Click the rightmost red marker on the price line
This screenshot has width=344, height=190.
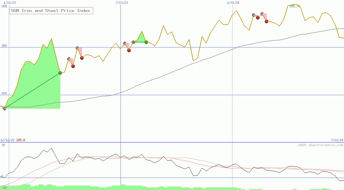point(266,21)
